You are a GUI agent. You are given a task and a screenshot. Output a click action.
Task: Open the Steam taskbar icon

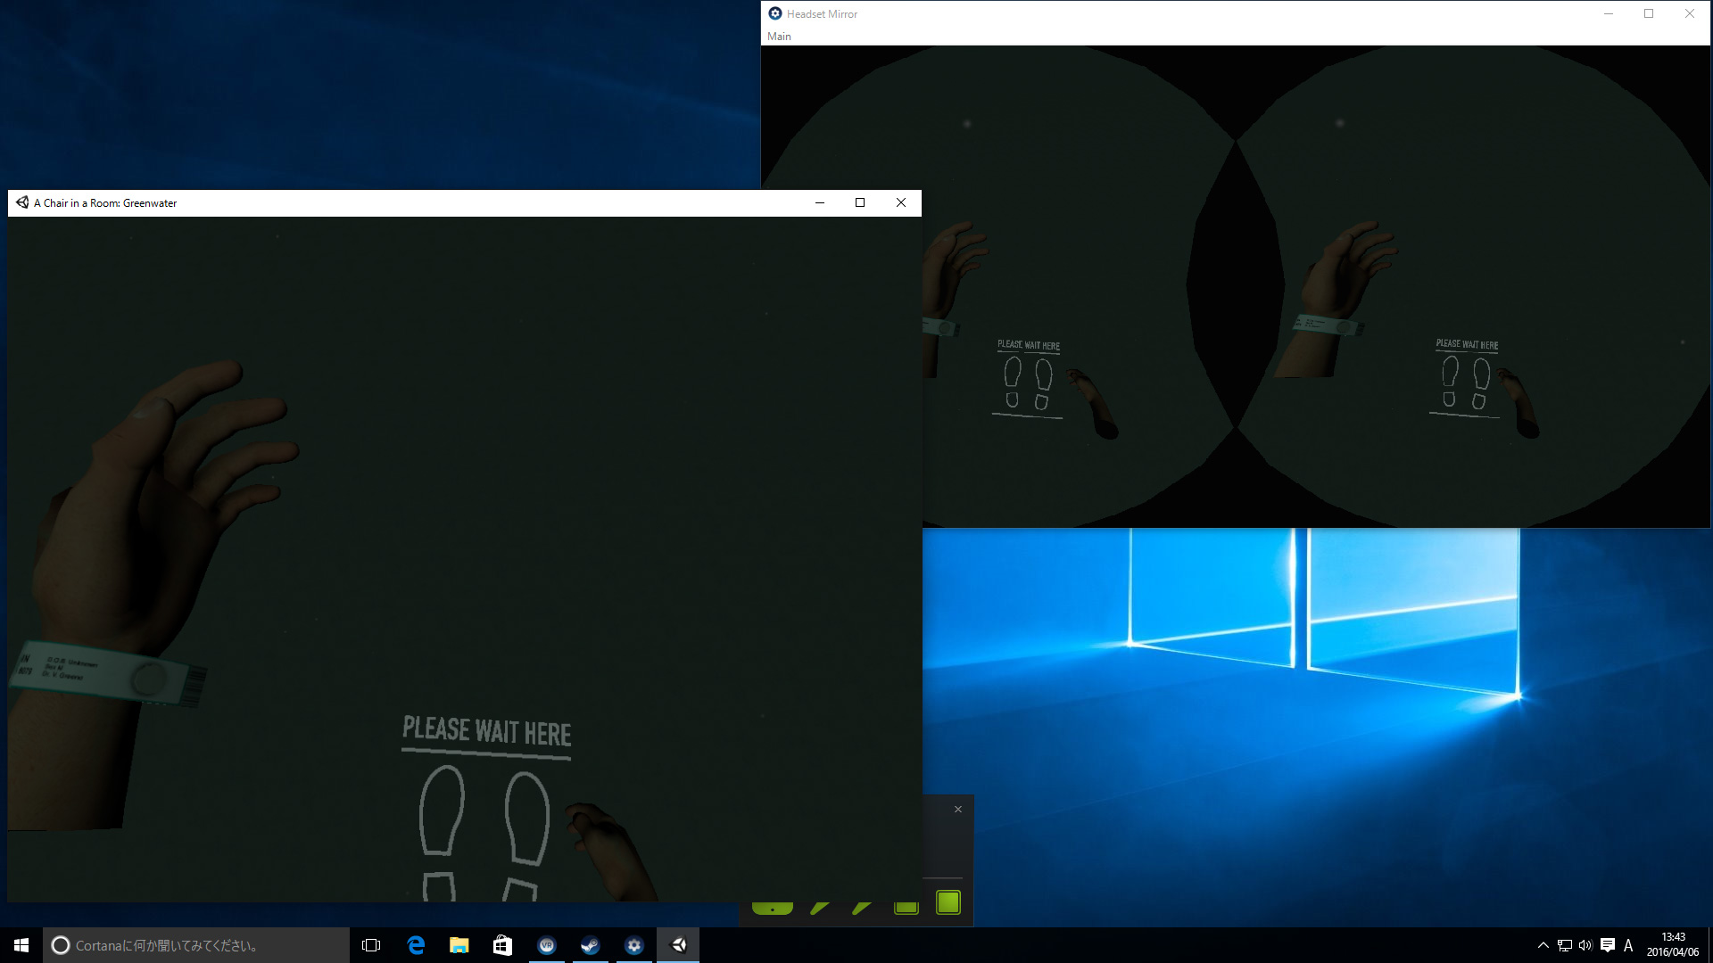click(x=590, y=945)
